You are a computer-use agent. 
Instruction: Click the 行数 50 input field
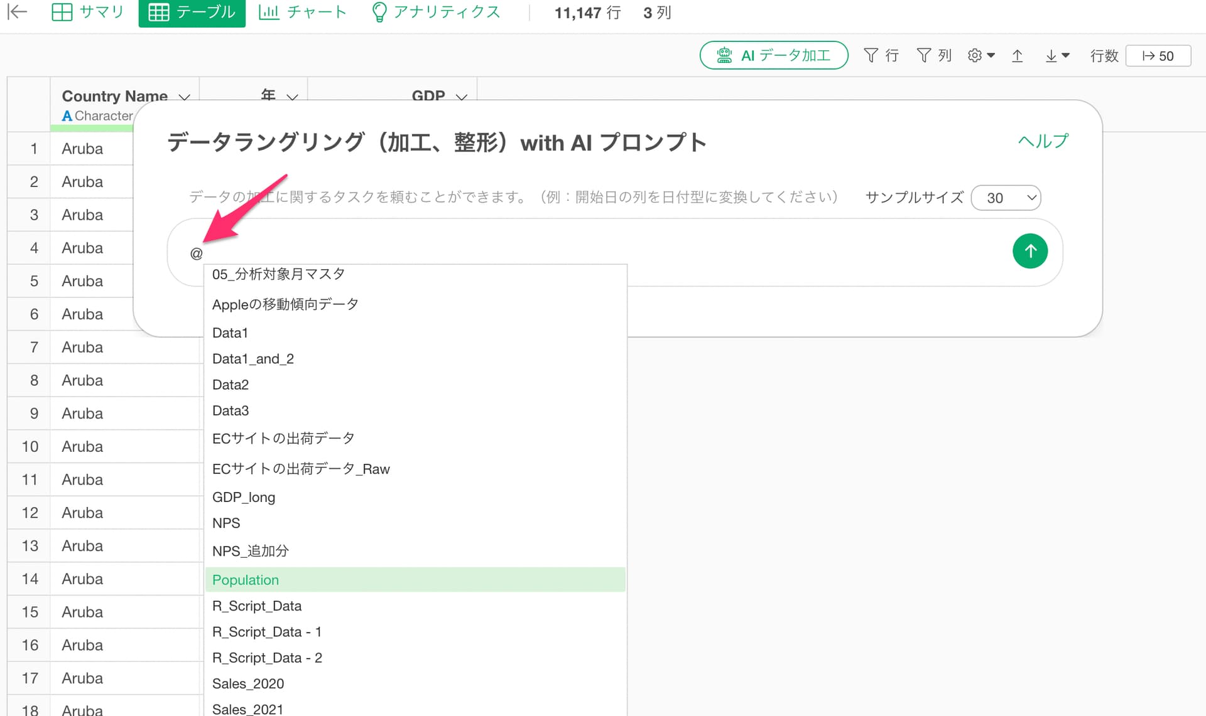pos(1158,56)
